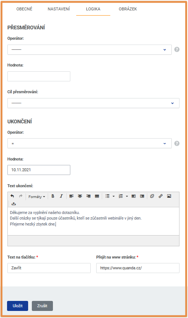Align text right in the editor
This screenshot has height=318, width=188.
(x=88, y=196)
